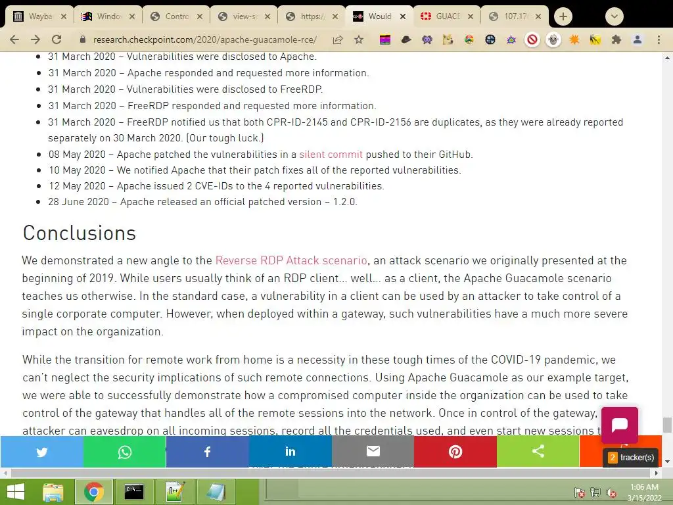Share the article by email
Image resolution: width=673 pixels, height=505 pixels.
[373, 452]
